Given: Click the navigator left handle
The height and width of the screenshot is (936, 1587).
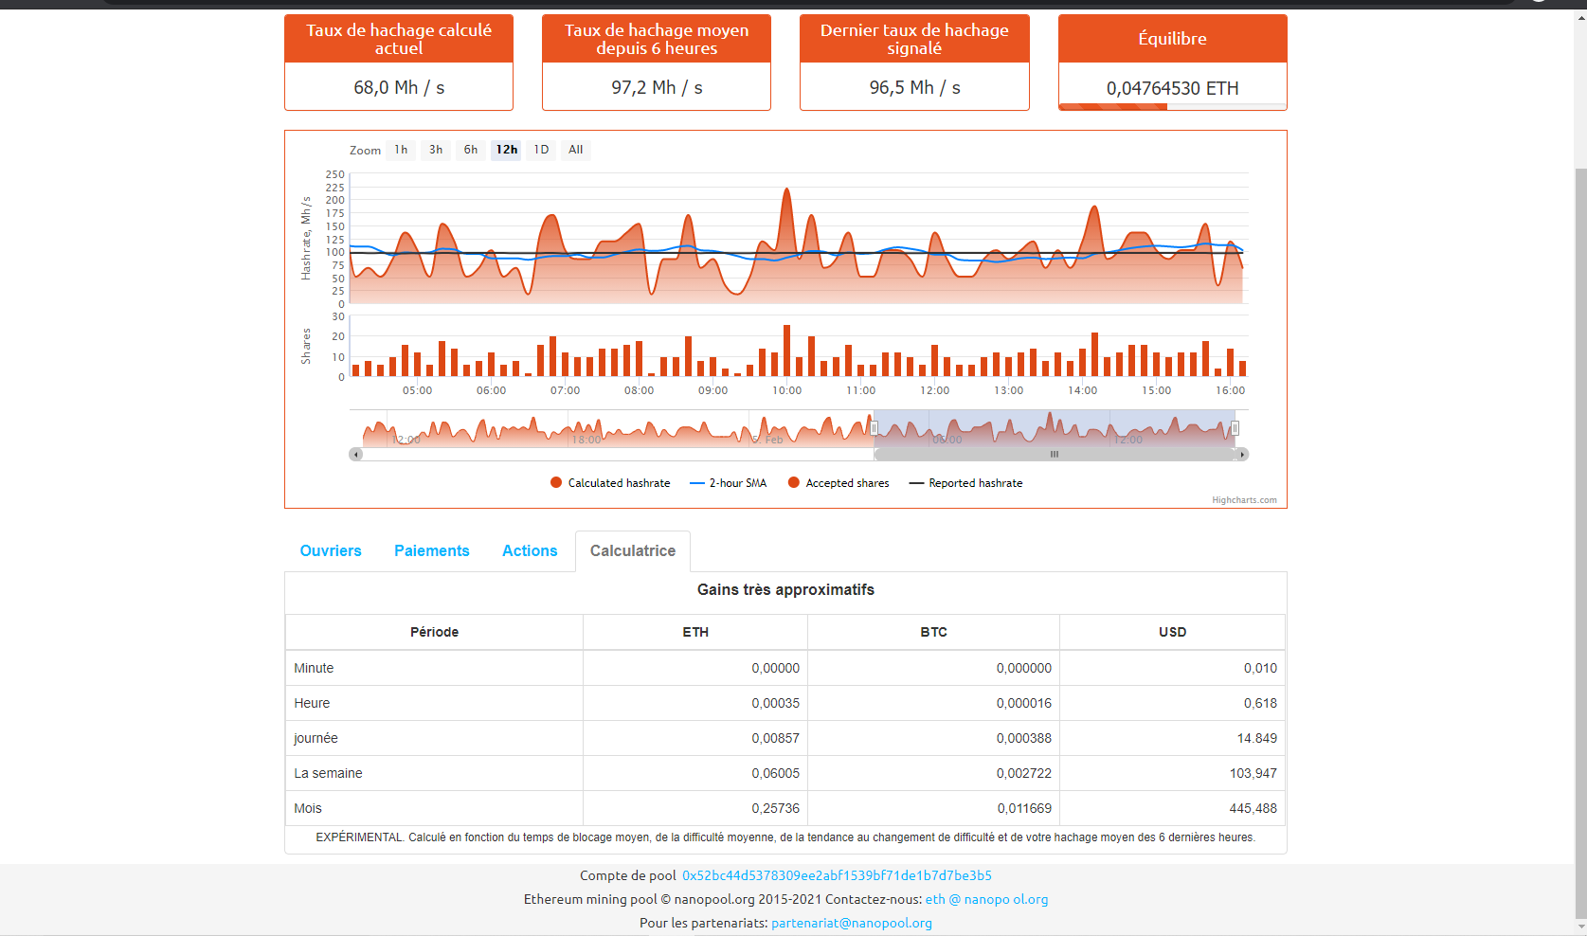Looking at the screenshot, I should (x=875, y=428).
